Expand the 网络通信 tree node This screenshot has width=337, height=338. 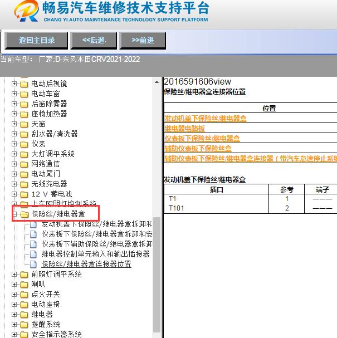(14, 164)
